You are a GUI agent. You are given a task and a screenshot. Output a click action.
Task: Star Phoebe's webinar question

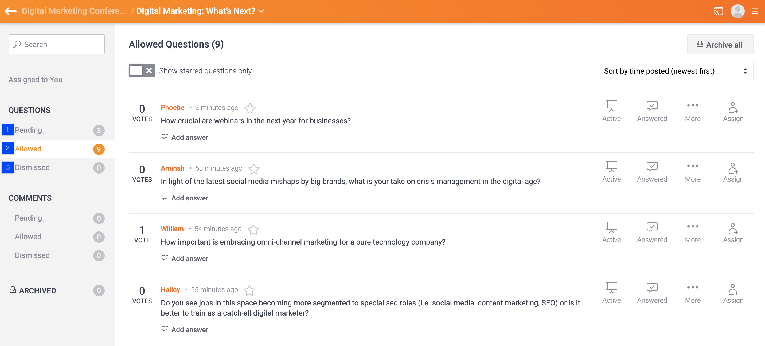point(250,108)
